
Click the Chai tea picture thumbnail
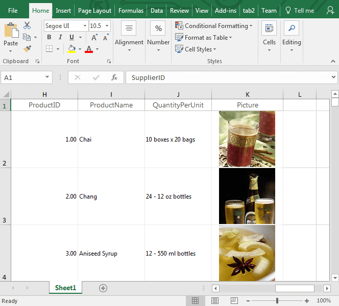pos(247,139)
